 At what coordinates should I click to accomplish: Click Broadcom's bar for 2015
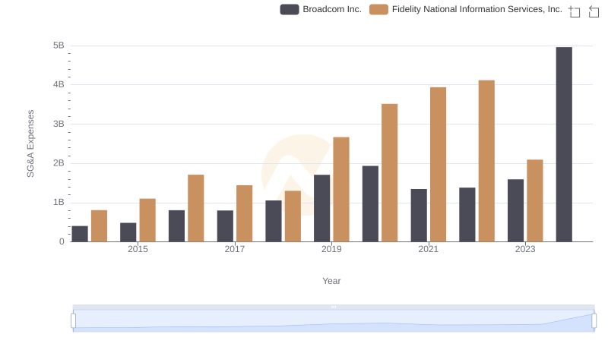click(x=128, y=232)
